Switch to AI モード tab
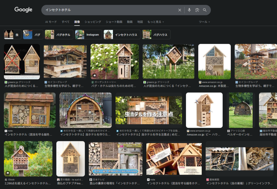The width and height of the screenshot is (277, 189). [x=51, y=22]
